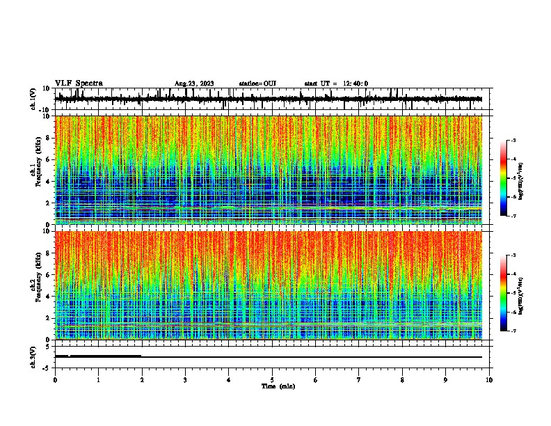Select the 8 kHz tick of ch.1 spectrogram
This screenshot has width=551, height=426.
pos(48,138)
